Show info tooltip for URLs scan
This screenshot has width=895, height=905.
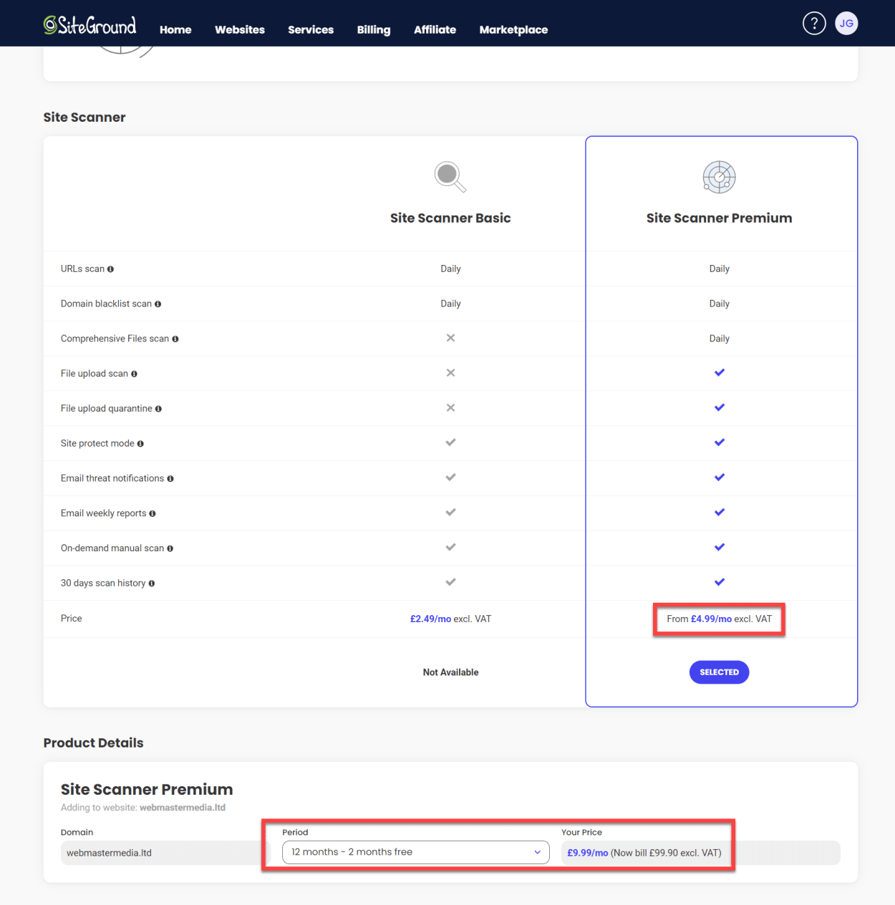(110, 269)
